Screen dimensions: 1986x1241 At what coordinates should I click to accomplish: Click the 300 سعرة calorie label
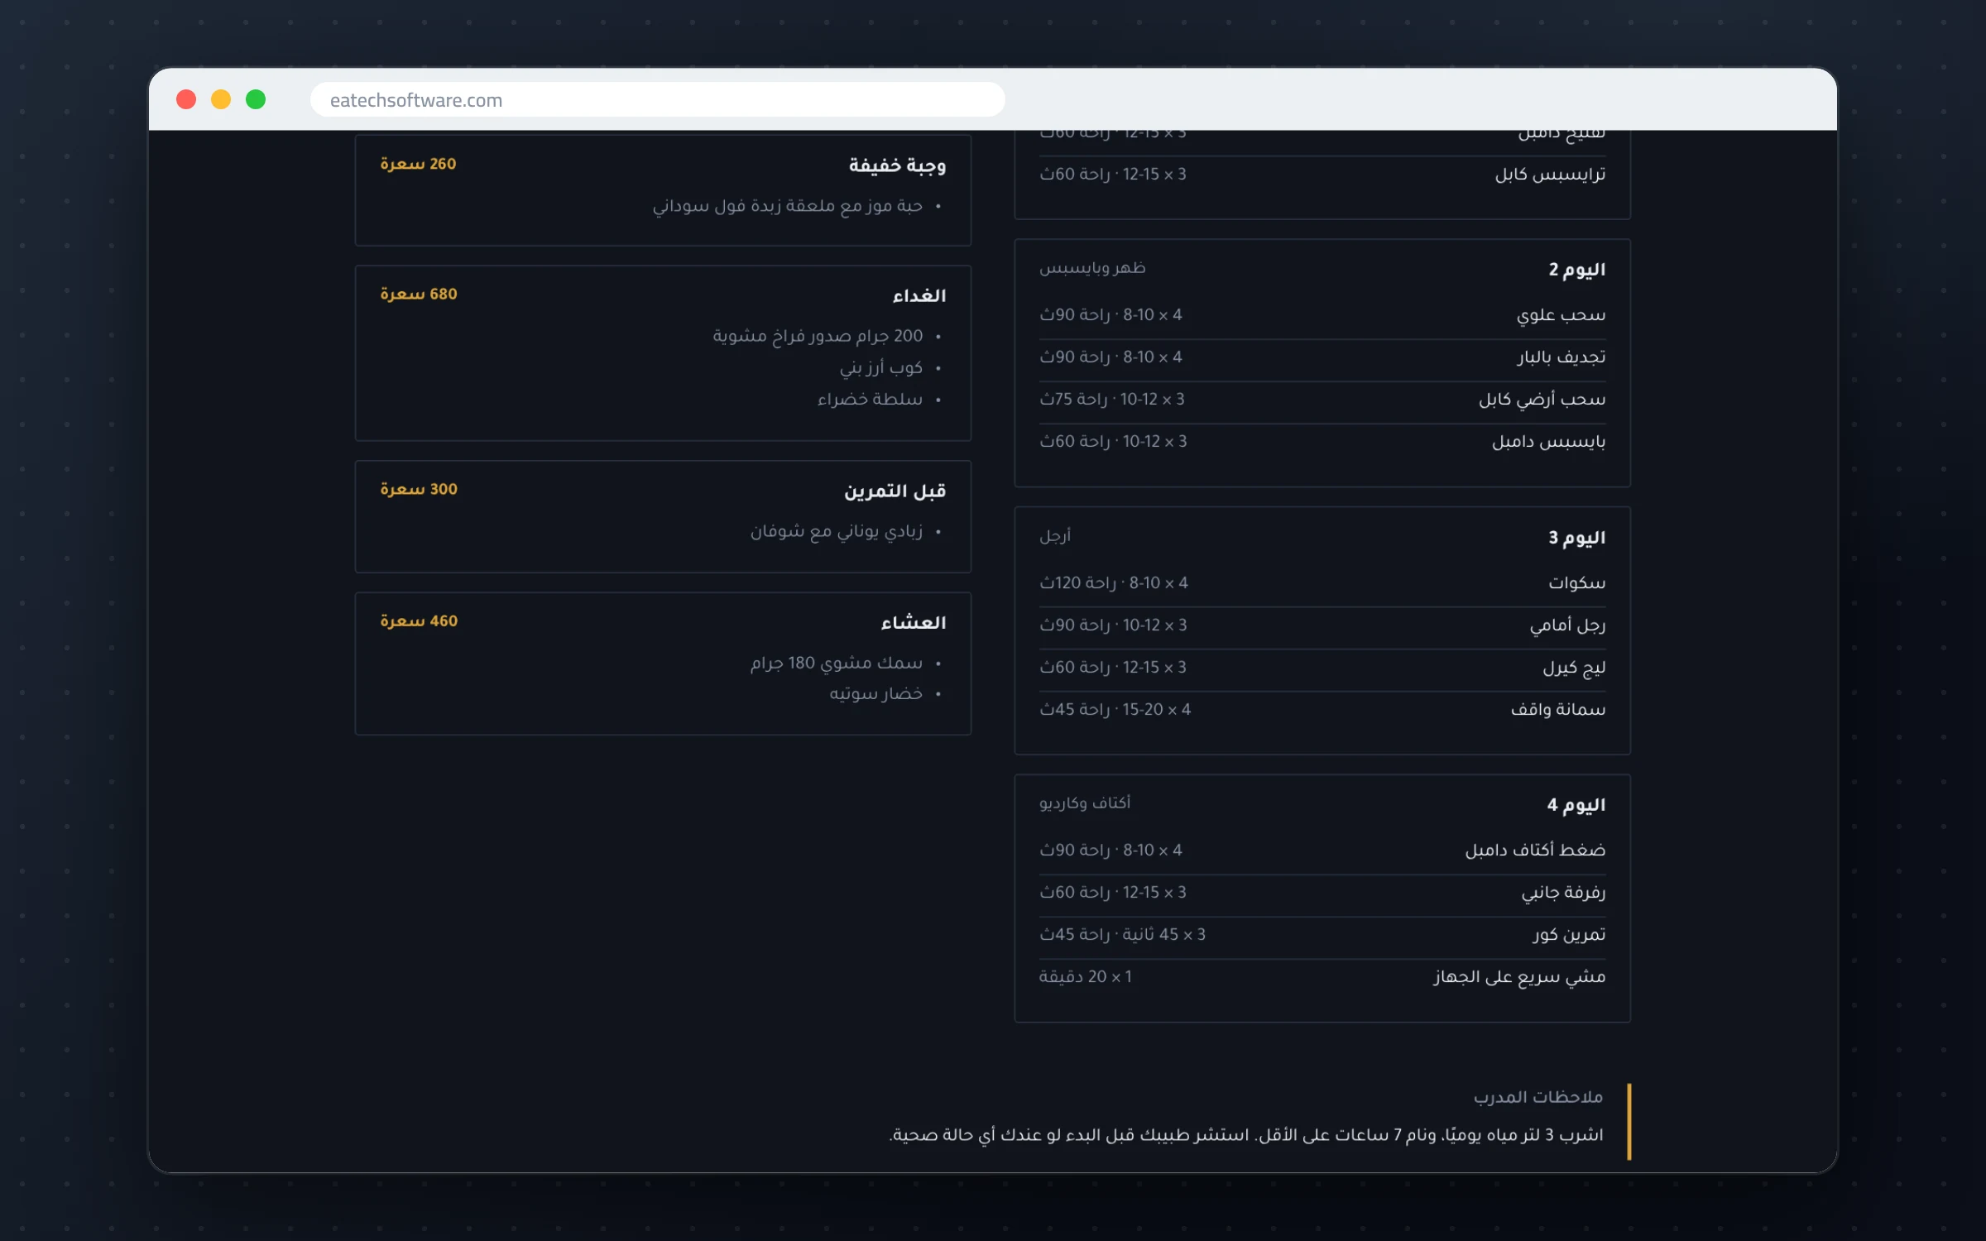(418, 489)
